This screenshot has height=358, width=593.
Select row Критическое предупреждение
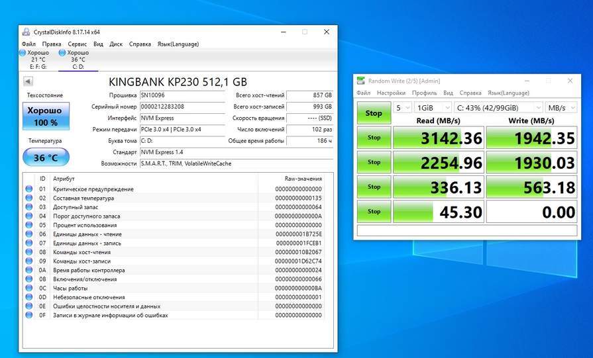(x=174, y=189)
